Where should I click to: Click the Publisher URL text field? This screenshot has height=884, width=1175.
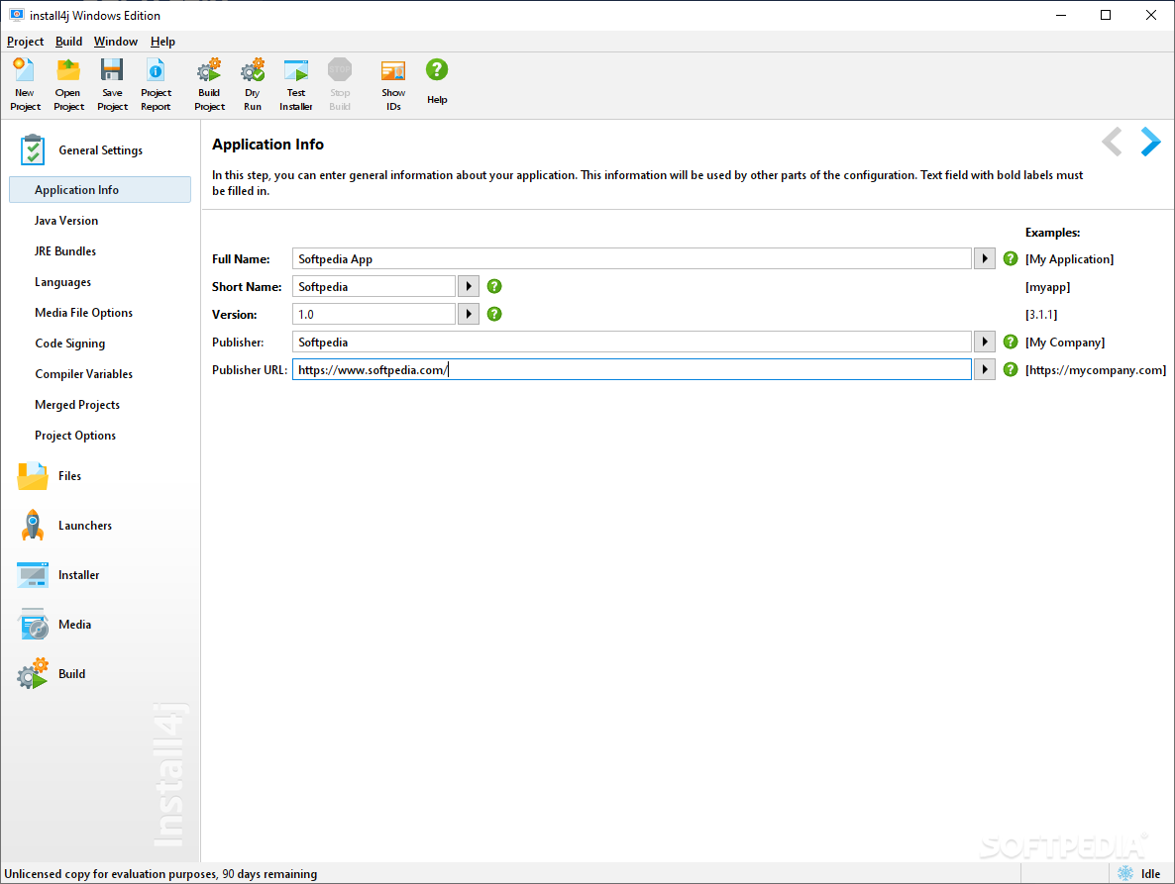point(632,369)
